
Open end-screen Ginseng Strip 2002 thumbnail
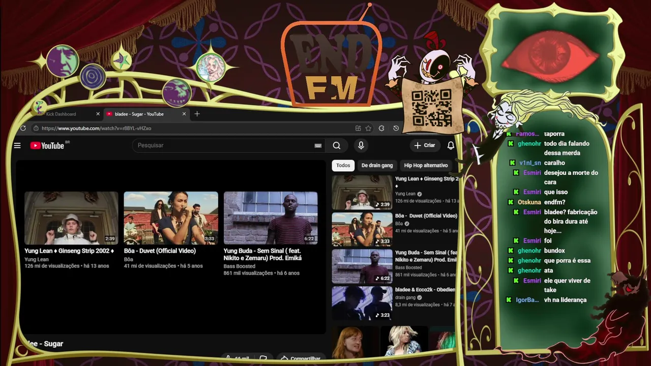71,218
